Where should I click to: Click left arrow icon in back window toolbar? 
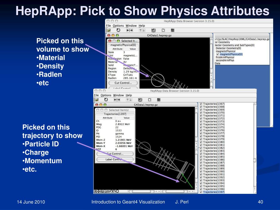click(x=128, y=30)
